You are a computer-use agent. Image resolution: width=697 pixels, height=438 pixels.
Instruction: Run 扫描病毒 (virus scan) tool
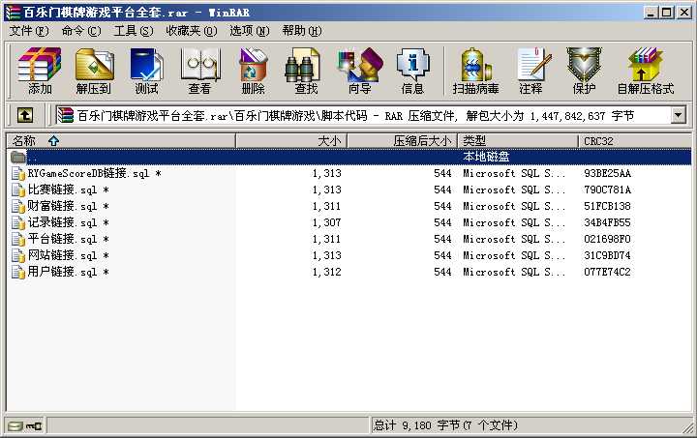click(x=475, y=71)
